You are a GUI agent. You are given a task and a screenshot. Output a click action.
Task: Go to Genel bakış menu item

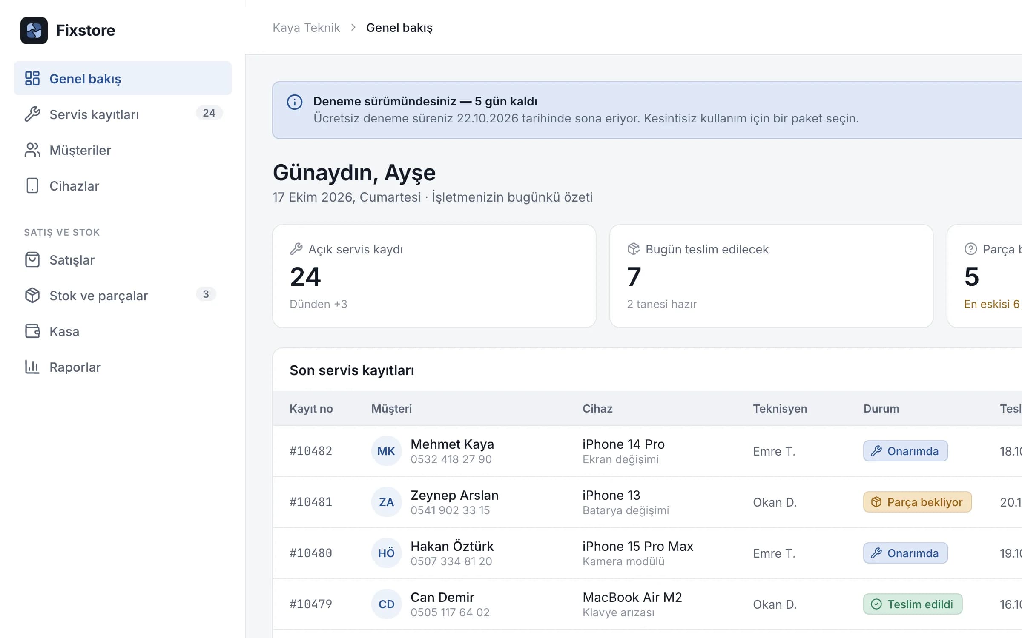point(123,78)
